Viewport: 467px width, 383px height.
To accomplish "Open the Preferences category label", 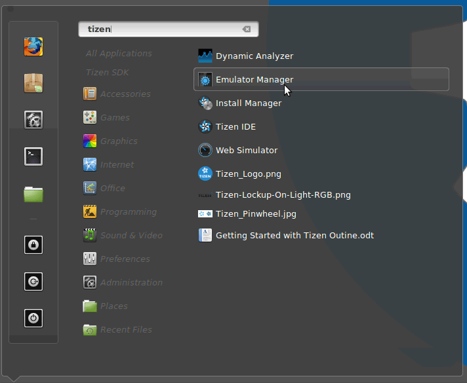I will [125, 259].
